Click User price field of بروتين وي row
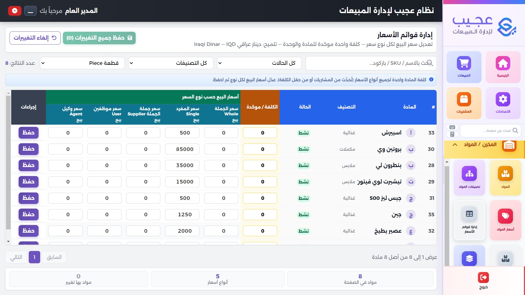 (x=104, y=149)
